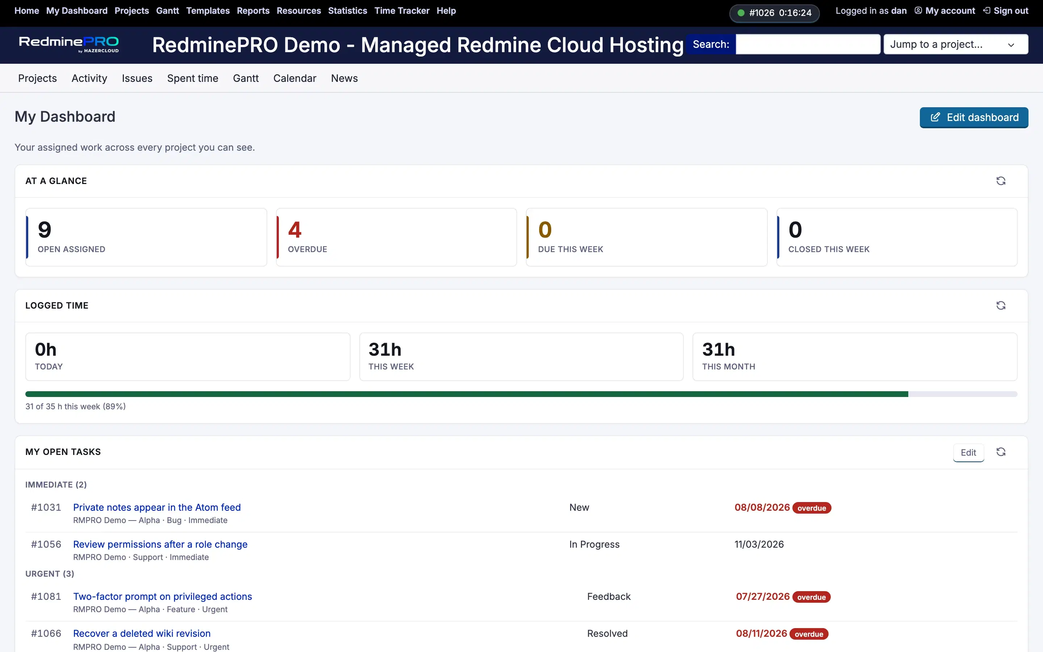Click the RedminePRO logo

[x=69, y=45]
